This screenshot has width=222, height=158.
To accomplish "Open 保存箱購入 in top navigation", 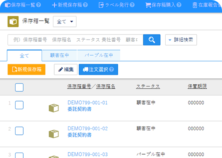I will click(161, 5).
